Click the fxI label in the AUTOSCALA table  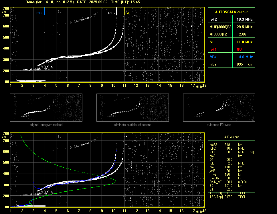coord(211,42)
